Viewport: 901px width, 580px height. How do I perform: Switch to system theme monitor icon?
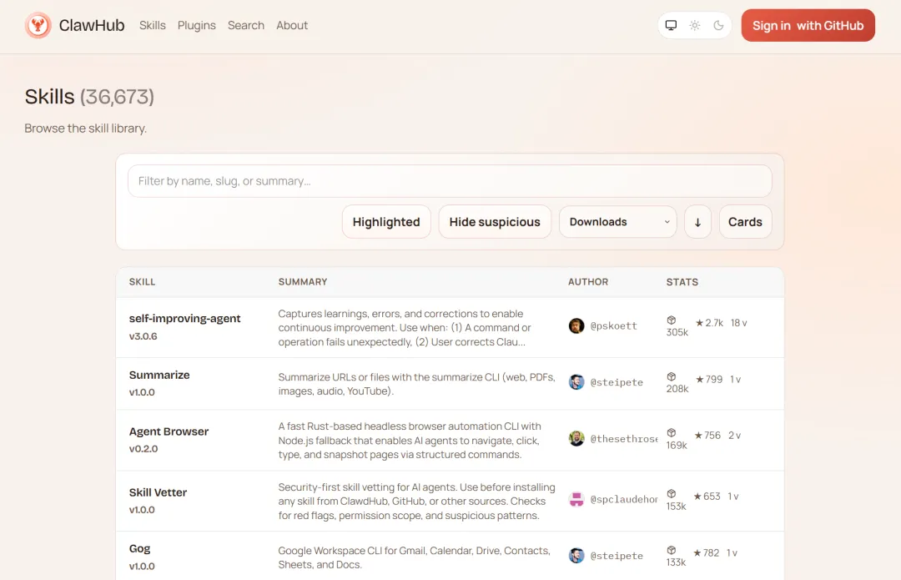671,25
